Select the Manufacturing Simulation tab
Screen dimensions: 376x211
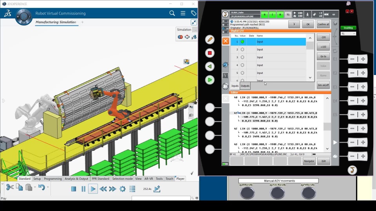(56, 22)
